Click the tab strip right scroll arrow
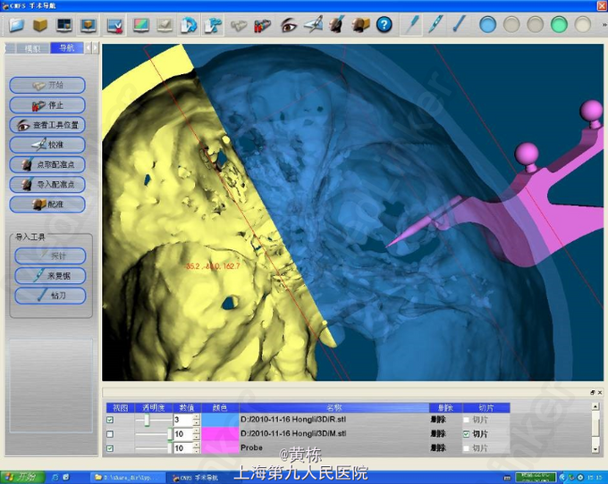 [x=96, y=48]
